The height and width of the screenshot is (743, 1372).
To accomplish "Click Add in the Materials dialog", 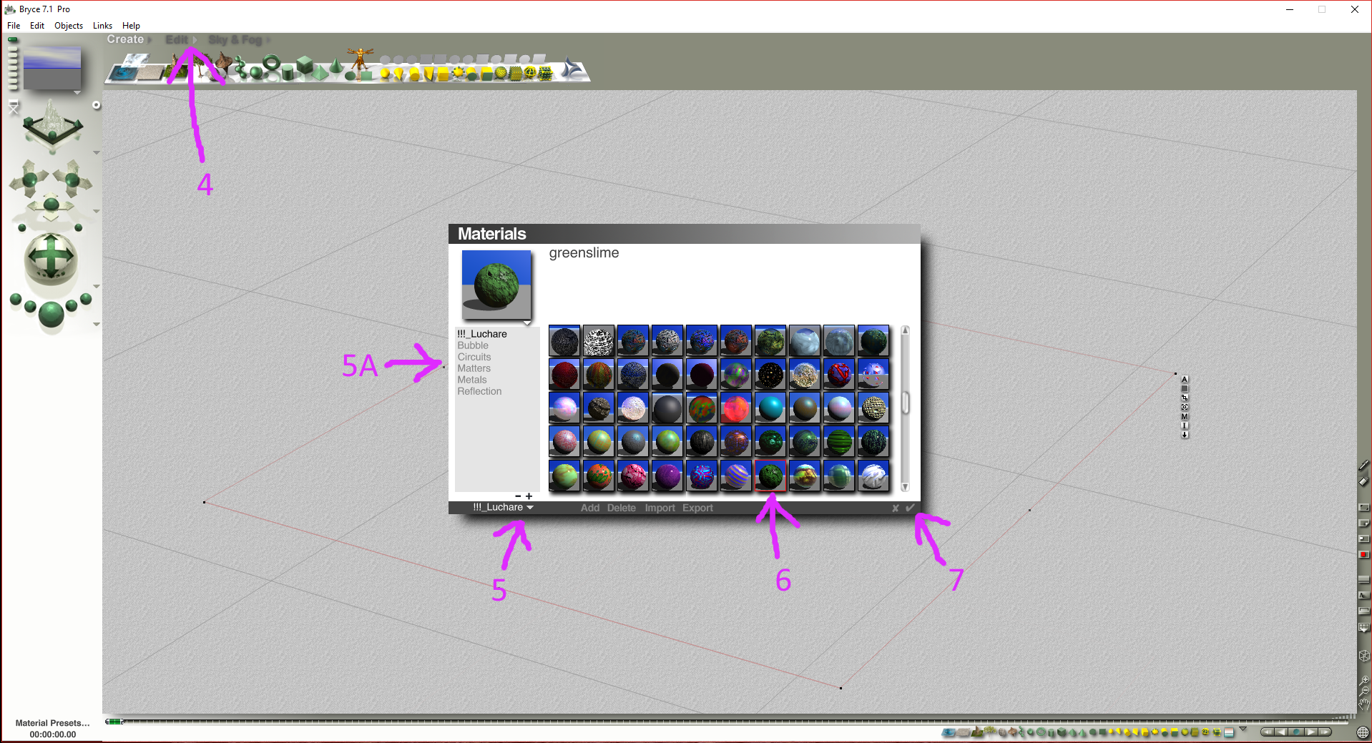I will click(x=590, y=508).
